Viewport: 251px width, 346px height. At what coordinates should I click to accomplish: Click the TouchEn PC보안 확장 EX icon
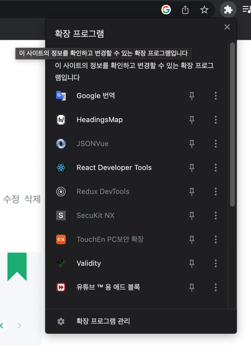(61, 239)
